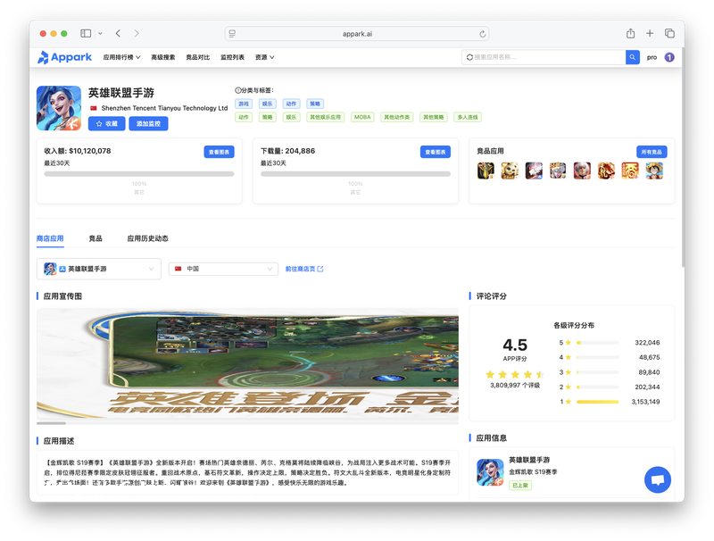Reload the page in the address bar
714x541 pixels.
click(x=483, y=33)
